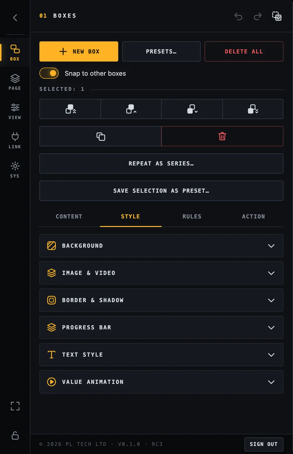Bring the selected box to the front
The image size is (293, 454).
70,109
